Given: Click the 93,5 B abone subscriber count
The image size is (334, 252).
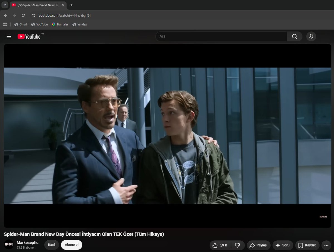Looking at the screenshot, I should [x=25, y=248].
